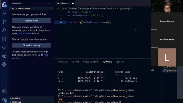183x103 pixels.
Task: Switch to the OUTPUT panel tab
Action: click(75, 62)
